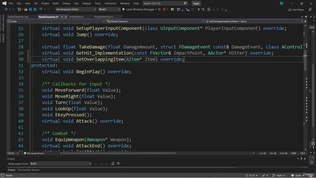
Task: Open the 100 % zoom dropdown
Action: click(13, 153)
